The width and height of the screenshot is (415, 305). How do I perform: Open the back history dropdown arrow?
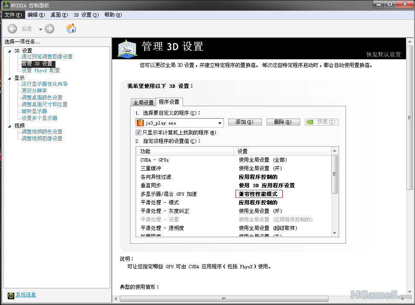click(41, 29)
